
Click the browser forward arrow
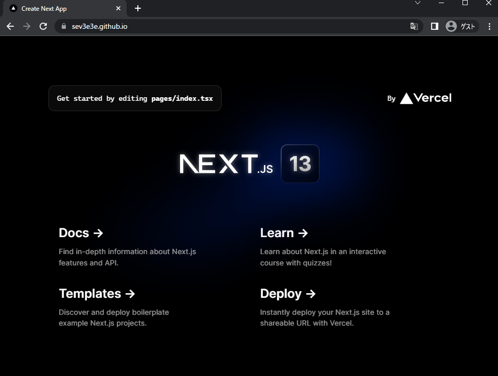pyautogui.click(x=27, y=26)
